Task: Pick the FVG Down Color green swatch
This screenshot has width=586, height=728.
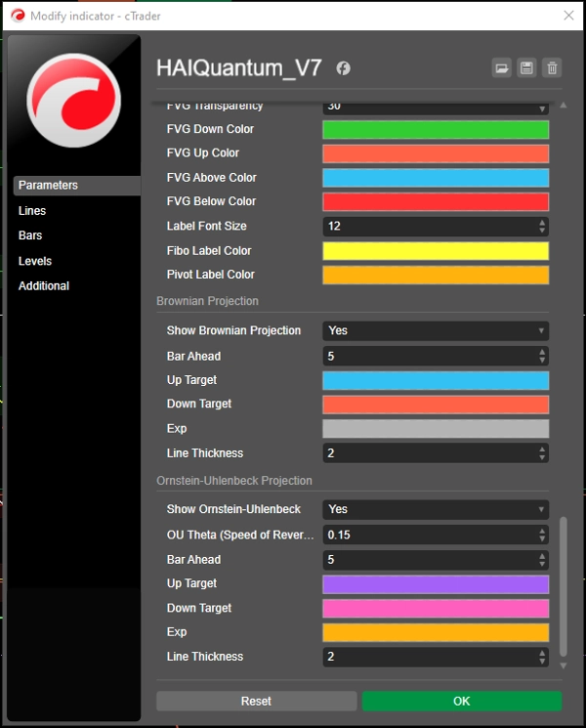Action: pyautogui.click(x=436, y=130)
